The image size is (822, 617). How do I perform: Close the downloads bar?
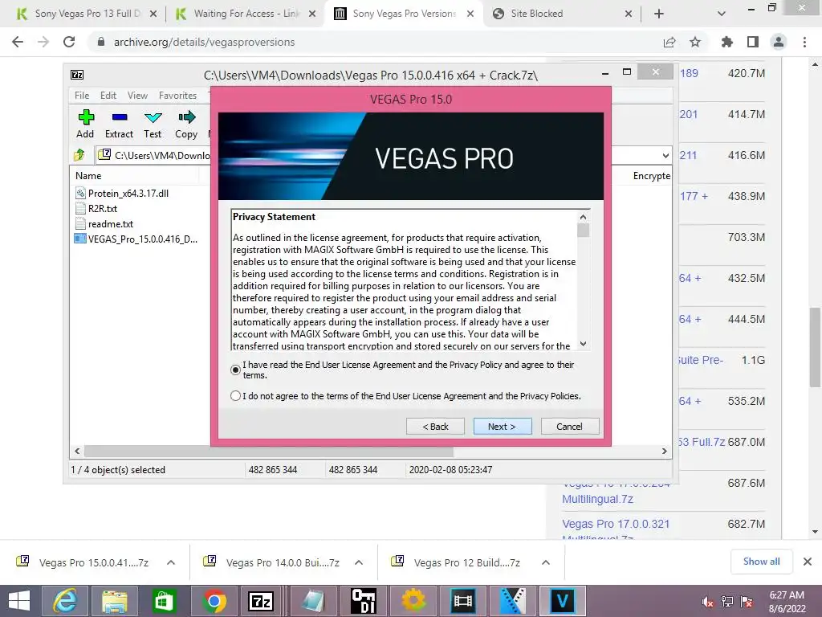click(x=808, y=562)
